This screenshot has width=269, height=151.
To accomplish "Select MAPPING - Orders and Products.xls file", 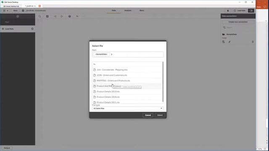I will pyautogui.click(x=127, y=81).
